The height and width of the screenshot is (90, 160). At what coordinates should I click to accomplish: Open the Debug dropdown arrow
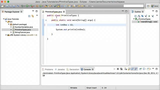pyautogui.click(x=24, y=6)
